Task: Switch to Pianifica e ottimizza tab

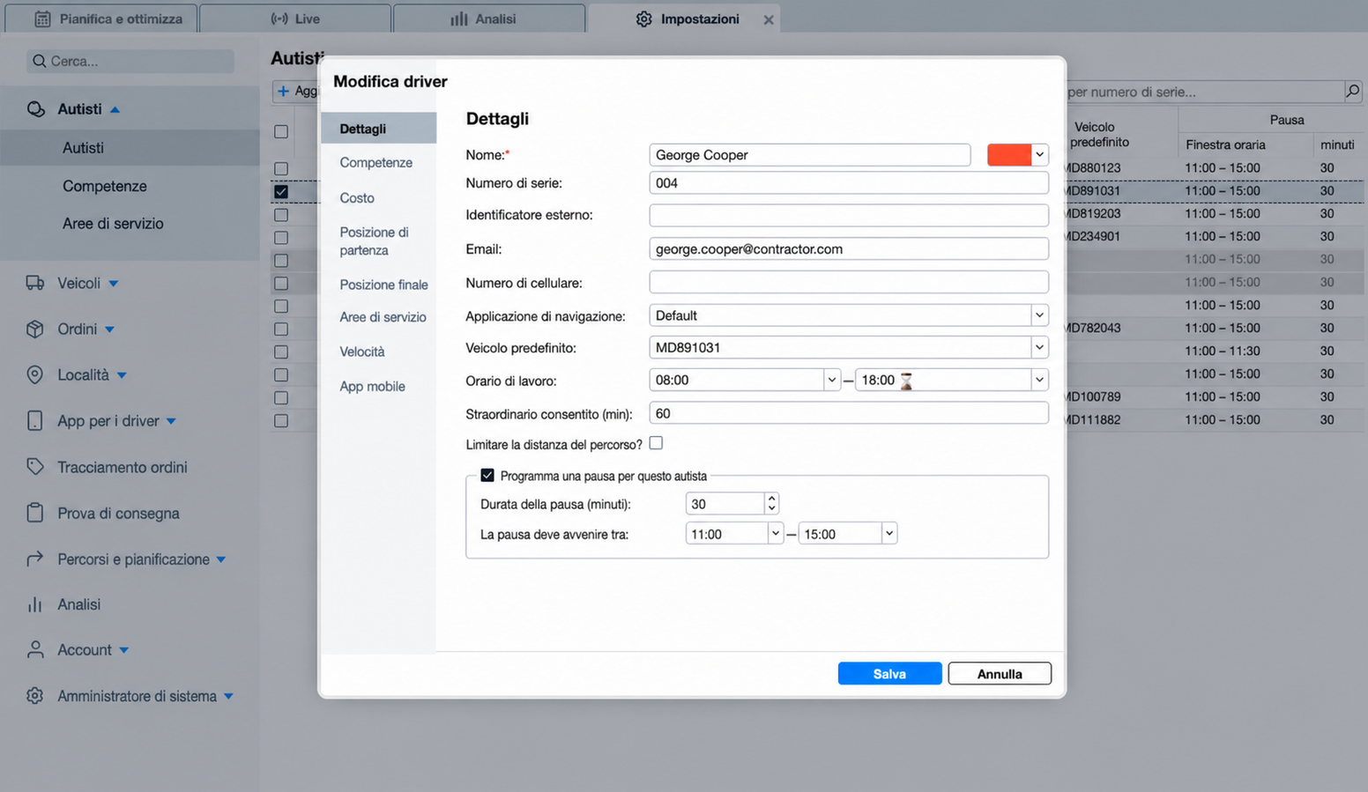Action: coord(101,19)
